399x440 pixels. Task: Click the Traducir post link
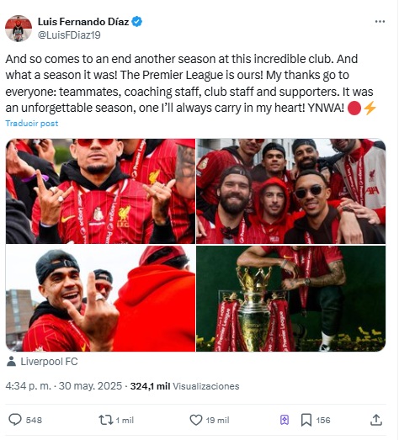coord(32,124)
